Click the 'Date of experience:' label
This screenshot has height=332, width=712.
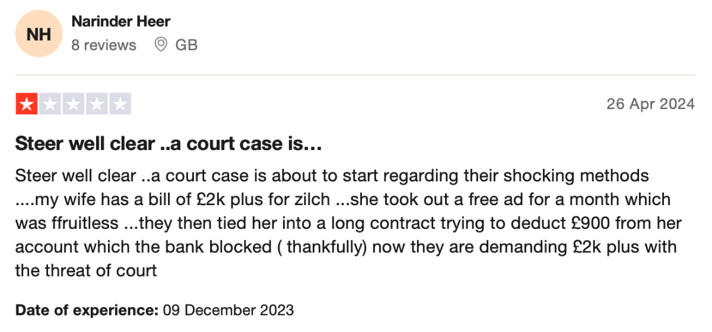87,310
